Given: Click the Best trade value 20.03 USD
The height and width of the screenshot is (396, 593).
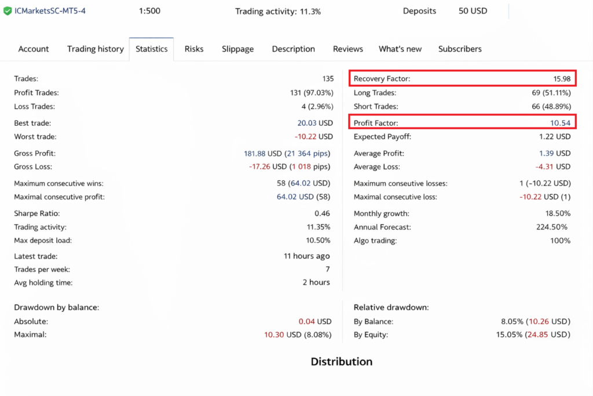Looking at the screenshot, I should pyautogui.click(x=315, y=123).
